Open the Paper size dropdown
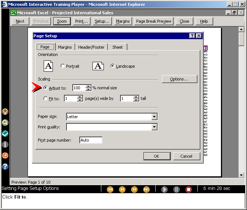Image resolution: width=247 pixels, height=210 pixels. (155, 117)
